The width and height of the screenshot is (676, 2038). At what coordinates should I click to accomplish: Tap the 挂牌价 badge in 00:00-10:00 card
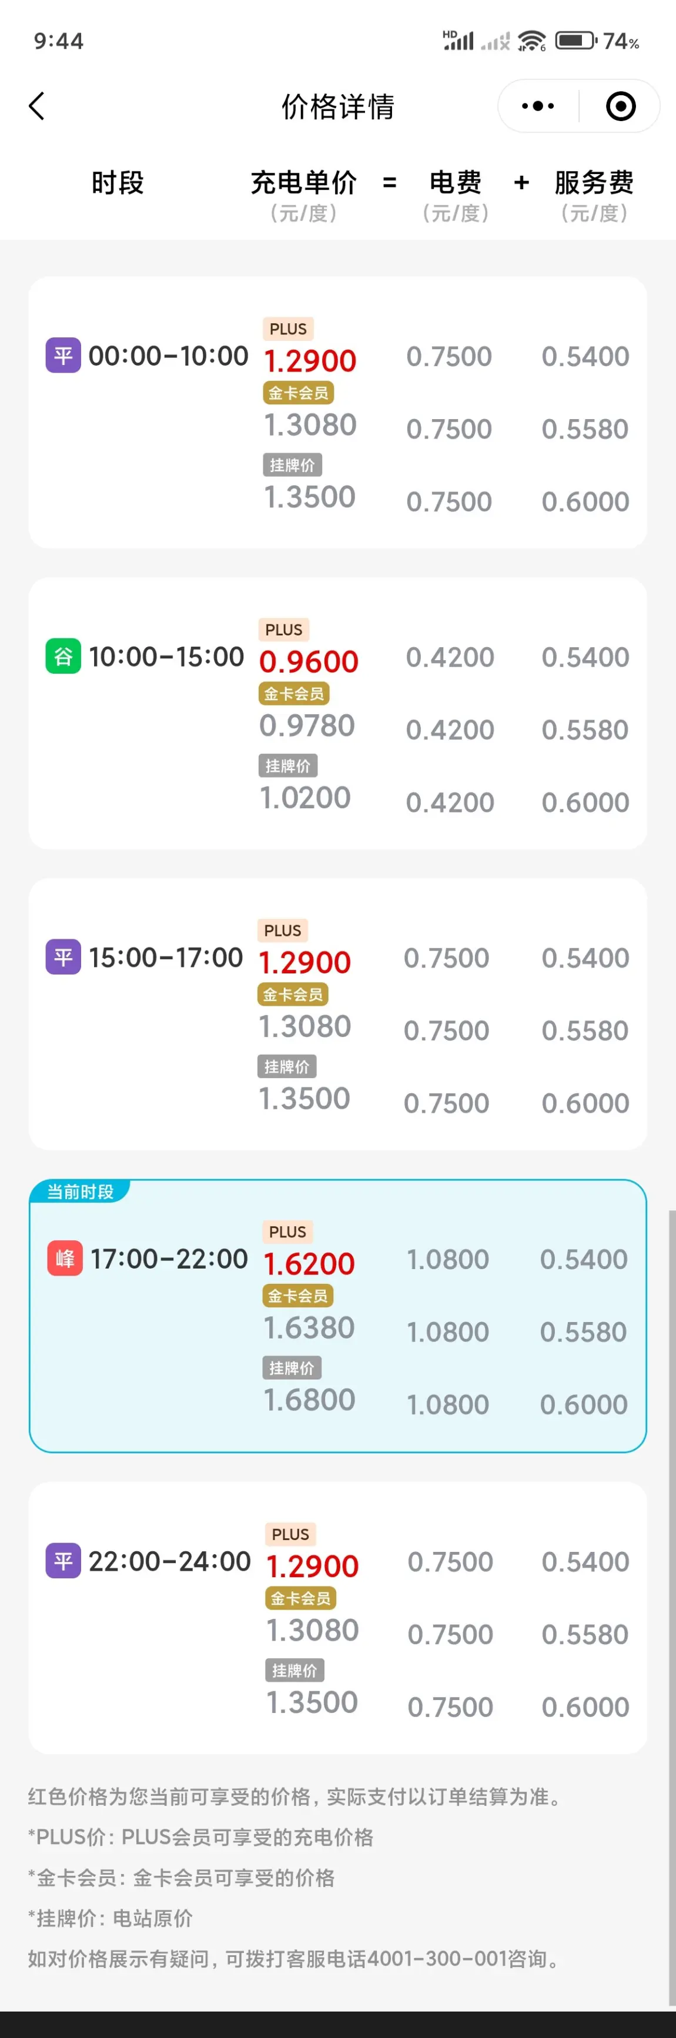[x=292, y=465]
